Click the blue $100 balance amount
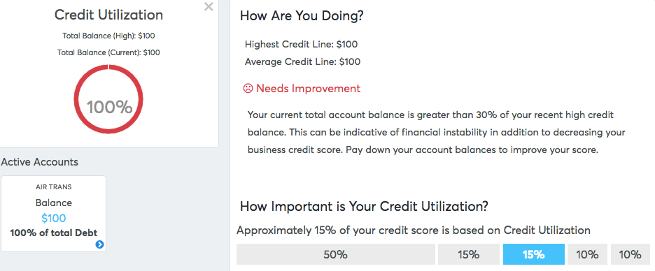This screenshot has width=655, height=271. [x=53, y=218]
